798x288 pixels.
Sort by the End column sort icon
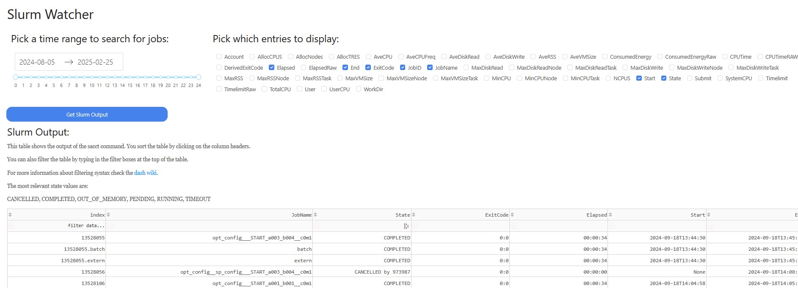point(709,215)
